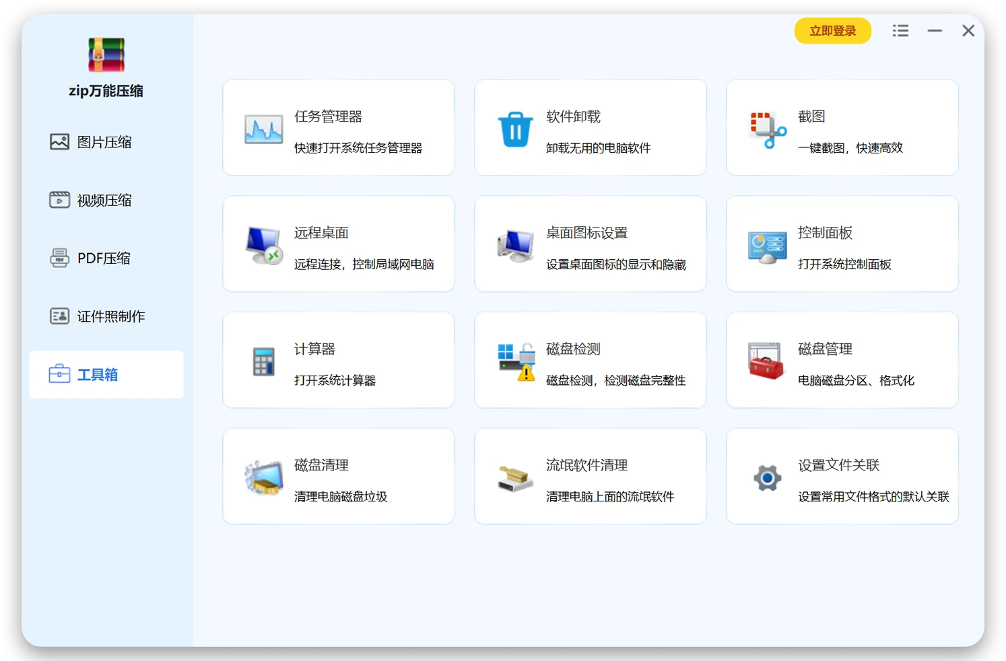Click the blue trash bin uninstall icon
1006x661 pixels.
tap(515, 129)
